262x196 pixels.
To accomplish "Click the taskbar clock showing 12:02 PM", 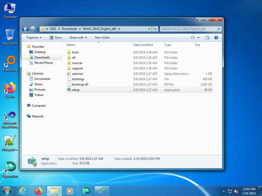I will 249,191.
